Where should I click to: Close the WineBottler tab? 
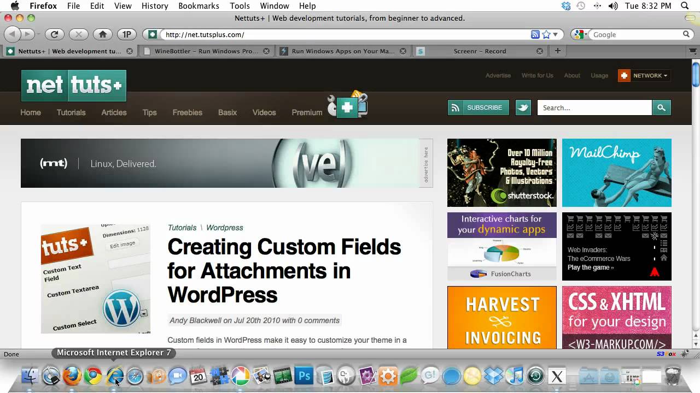266,51
